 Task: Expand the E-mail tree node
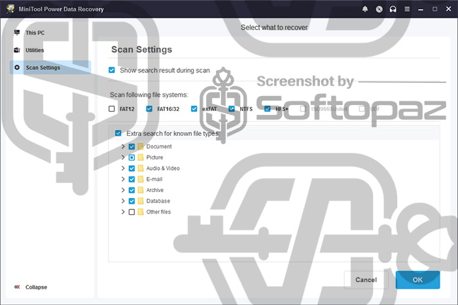(123, 179)
